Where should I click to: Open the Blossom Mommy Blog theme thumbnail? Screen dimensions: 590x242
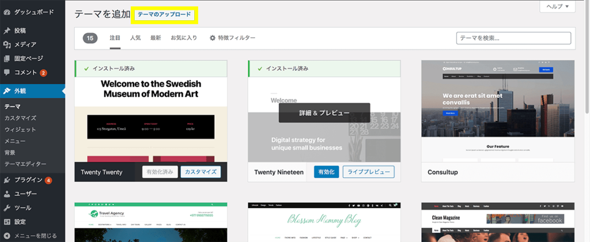pos(324,222)
